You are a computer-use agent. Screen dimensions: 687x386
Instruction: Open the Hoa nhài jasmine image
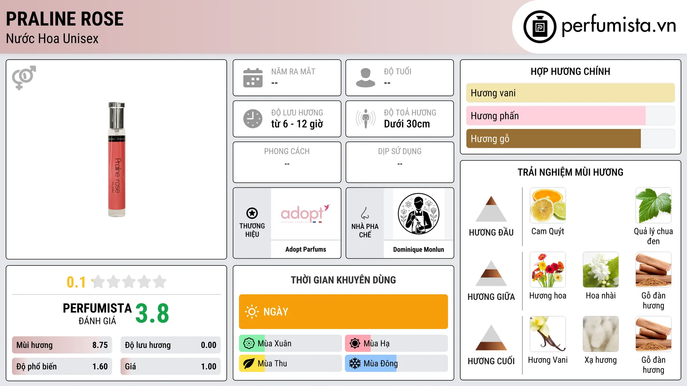601,270
